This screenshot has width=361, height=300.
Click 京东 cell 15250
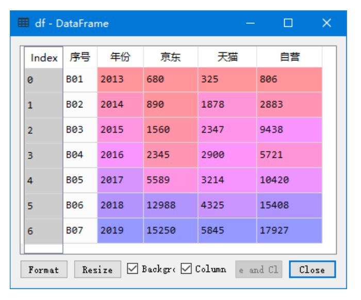coord(170,230)
